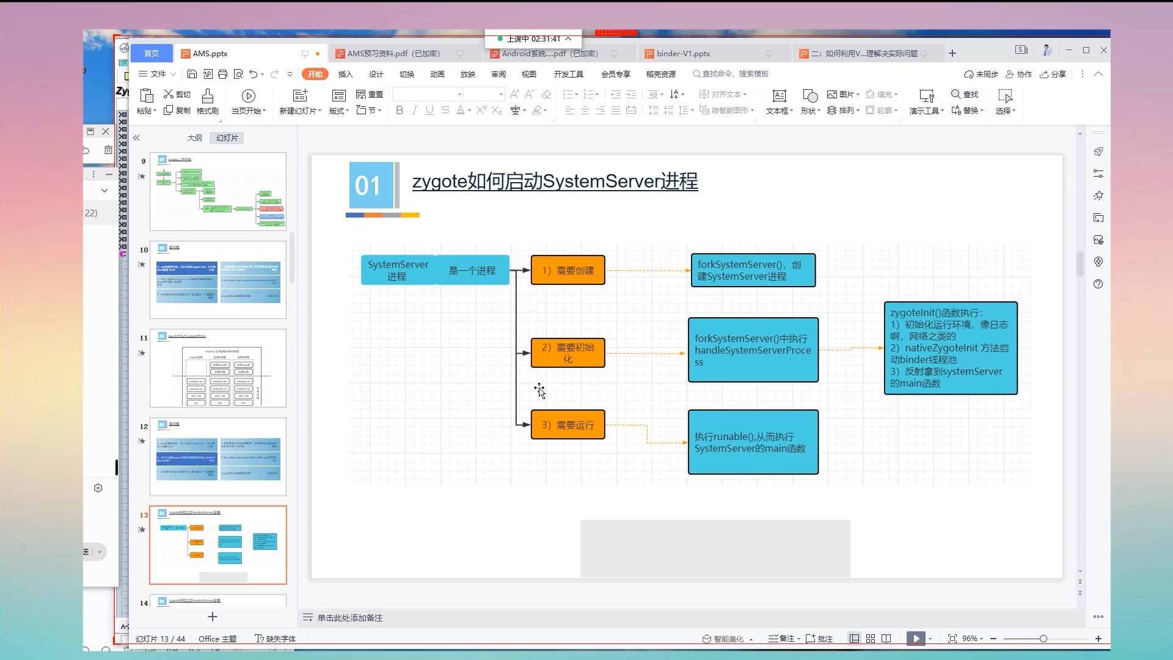Viewport: 1173px width, 660px height.
Task: Toggle bold formatting
Action: coord(400,110)
